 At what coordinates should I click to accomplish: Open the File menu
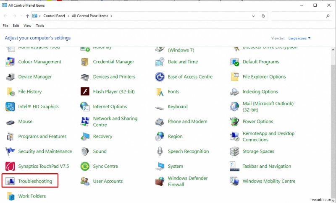(x=5, y=26)
